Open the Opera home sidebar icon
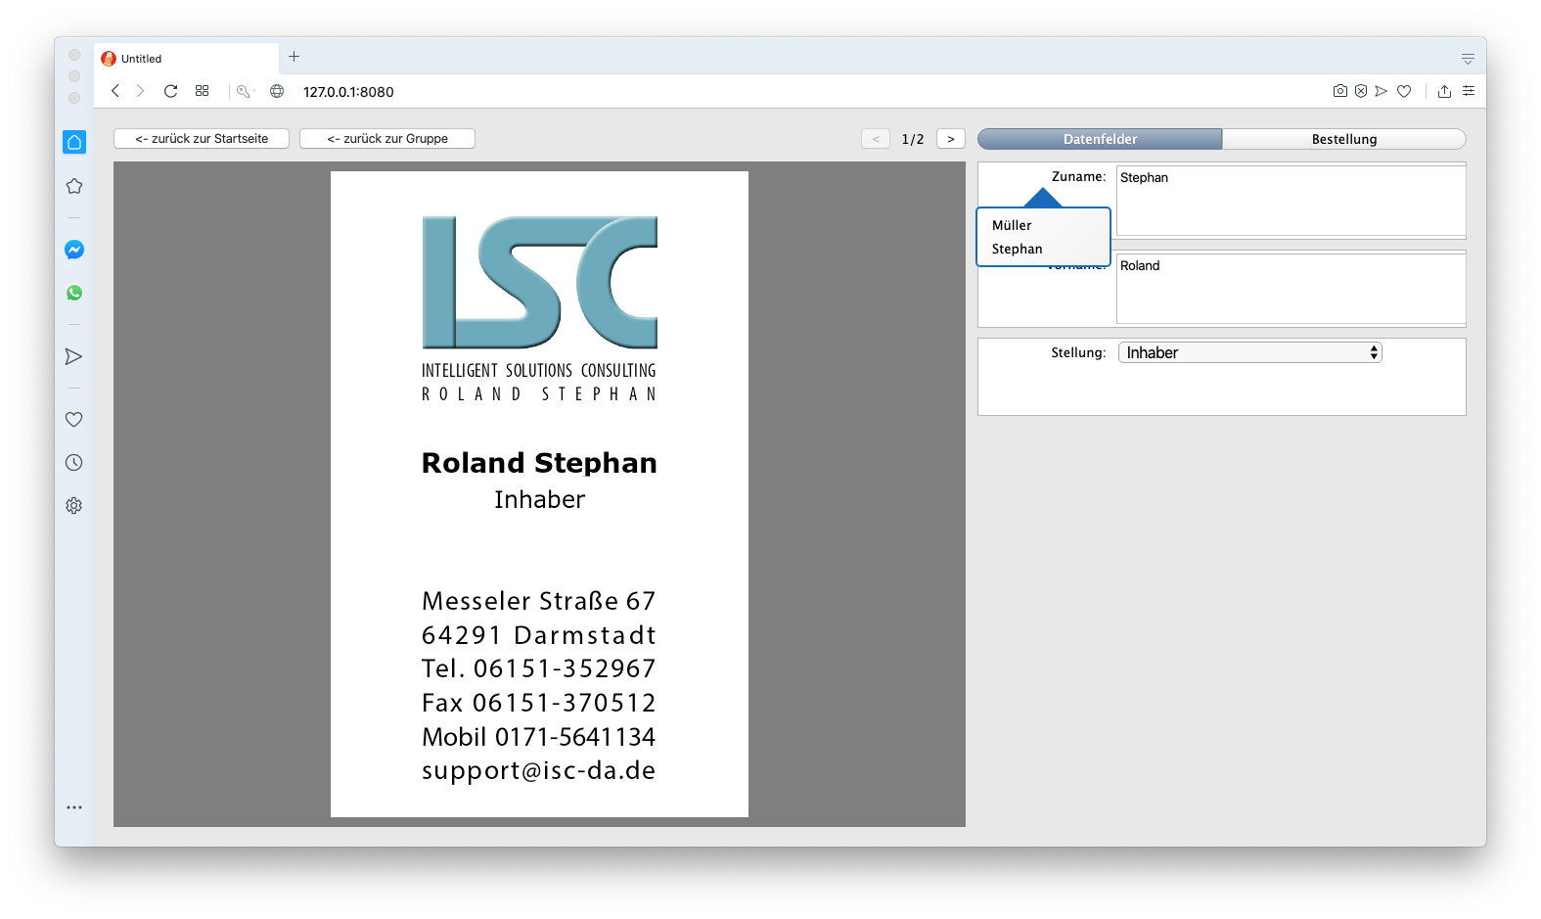1541x919 pixels. 74,142
